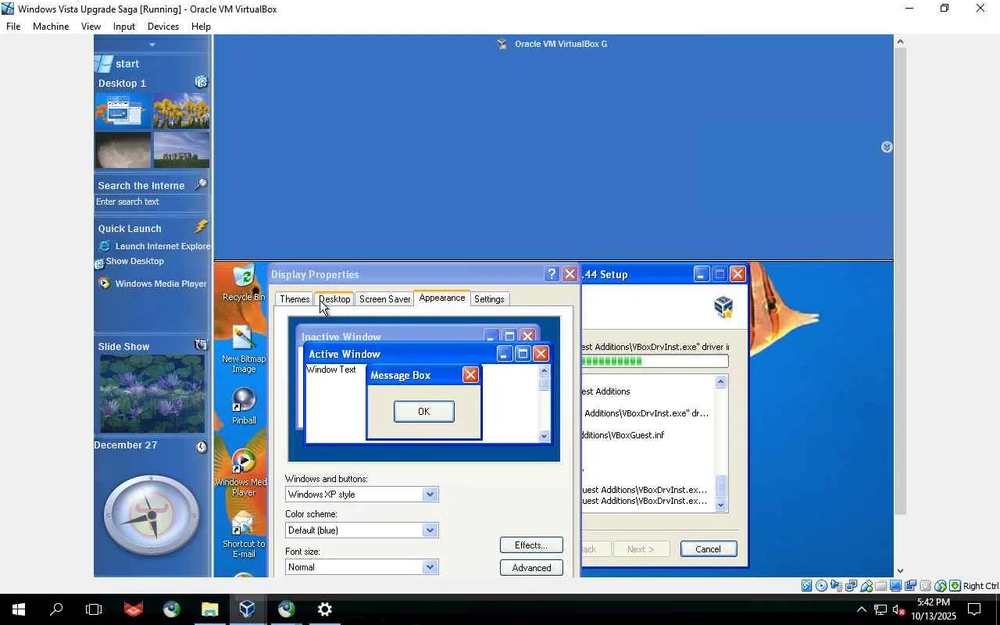Click the Slide Show camera icon
The image size is (1000, 625).
point(201,345)
